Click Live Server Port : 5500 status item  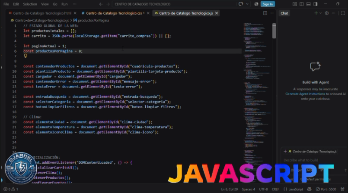[326, 190]
